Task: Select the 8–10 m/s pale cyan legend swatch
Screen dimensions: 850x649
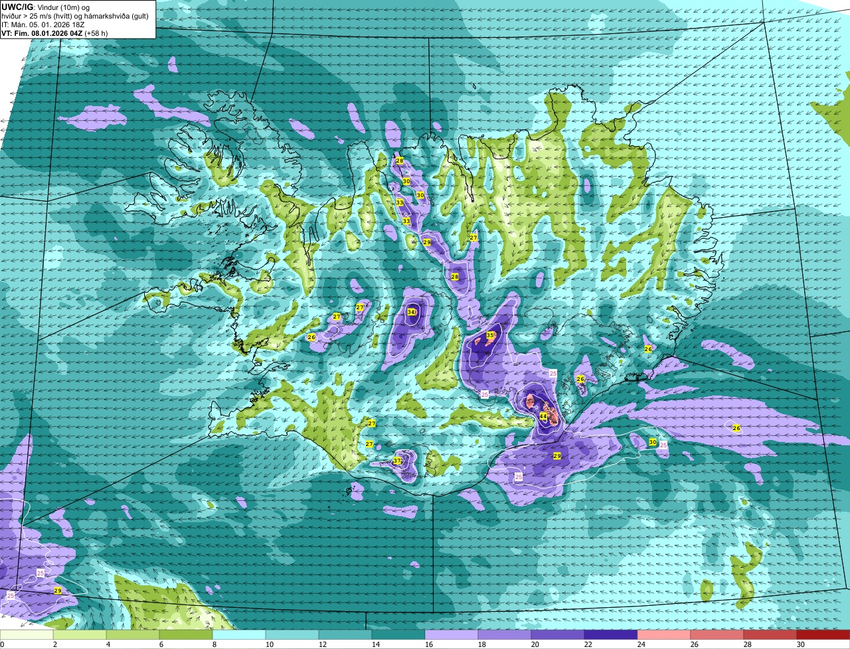Action: (x=239, y=635)
